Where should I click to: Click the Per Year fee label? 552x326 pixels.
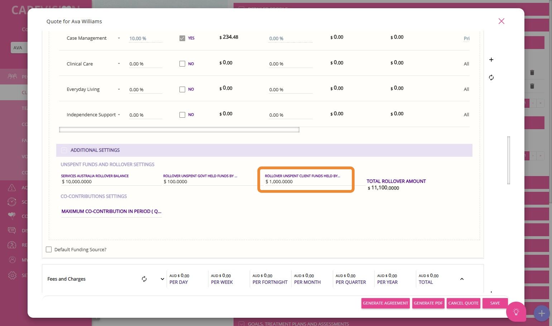point(387,282)
